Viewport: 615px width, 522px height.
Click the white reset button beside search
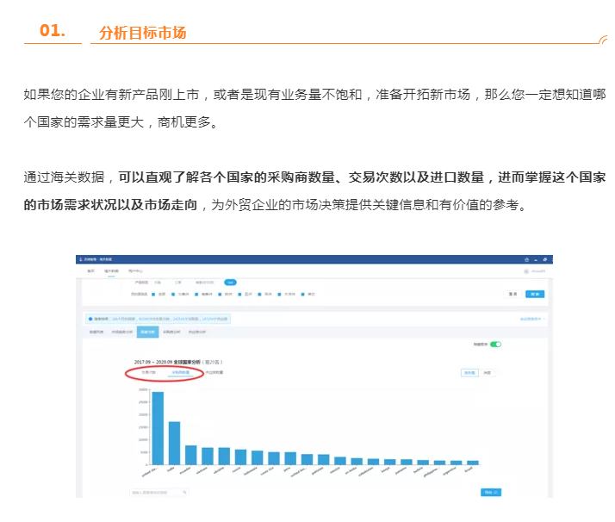[x=512, y=294]
